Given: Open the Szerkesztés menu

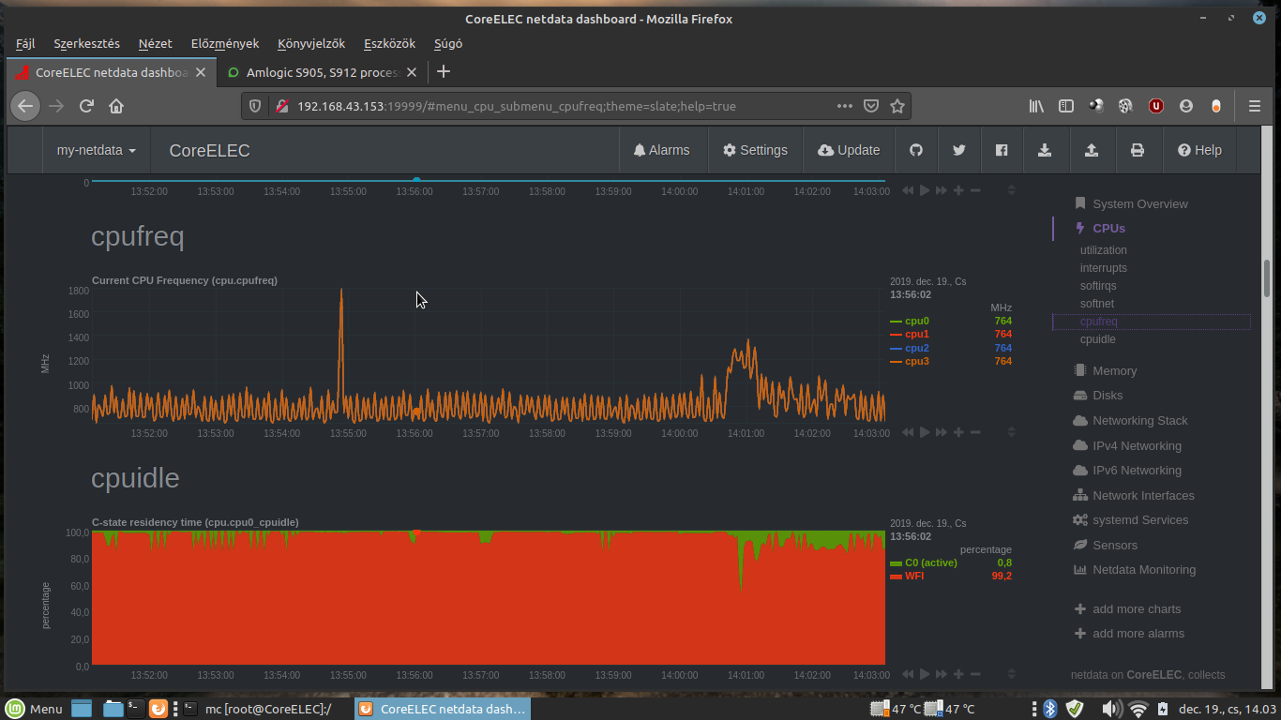Looking at the screenshot, I should [86, 43].
